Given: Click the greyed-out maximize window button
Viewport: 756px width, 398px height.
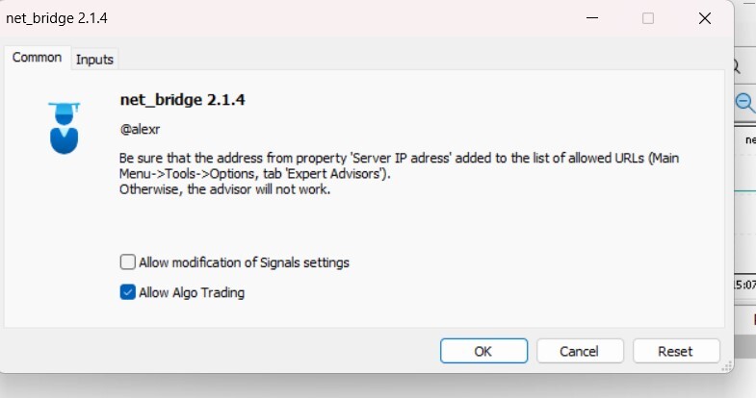Looking at the screenshot, I should [x=647, y=18].
